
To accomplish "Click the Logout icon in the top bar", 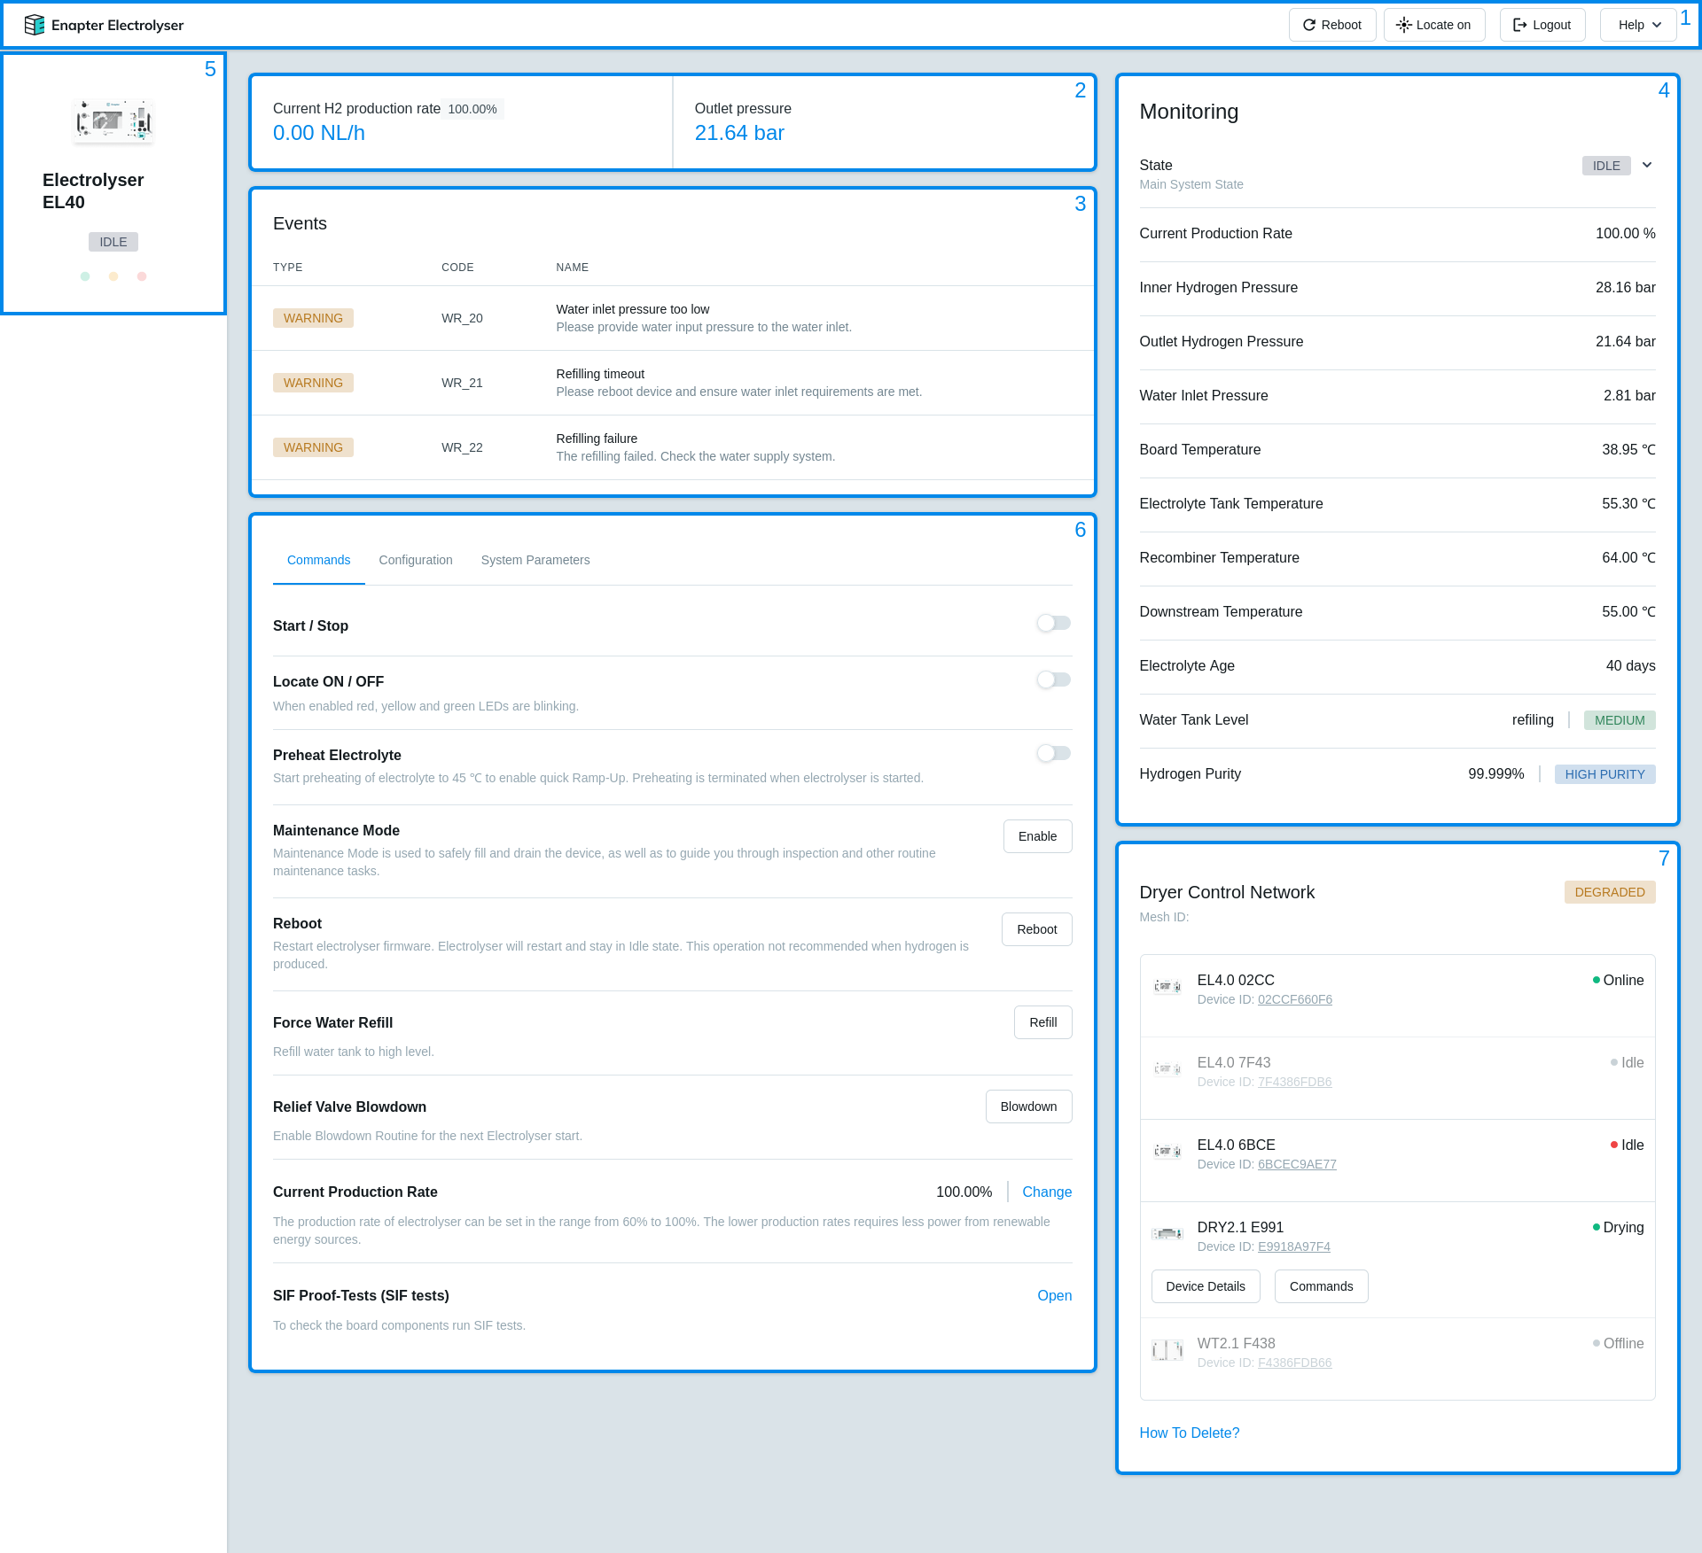I will [x=1519, y=24].
